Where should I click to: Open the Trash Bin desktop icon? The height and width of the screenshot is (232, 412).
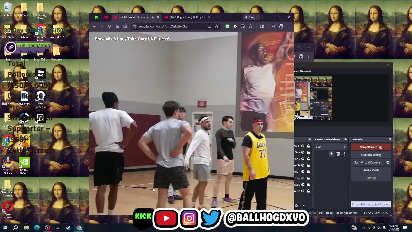pos(8,10)
